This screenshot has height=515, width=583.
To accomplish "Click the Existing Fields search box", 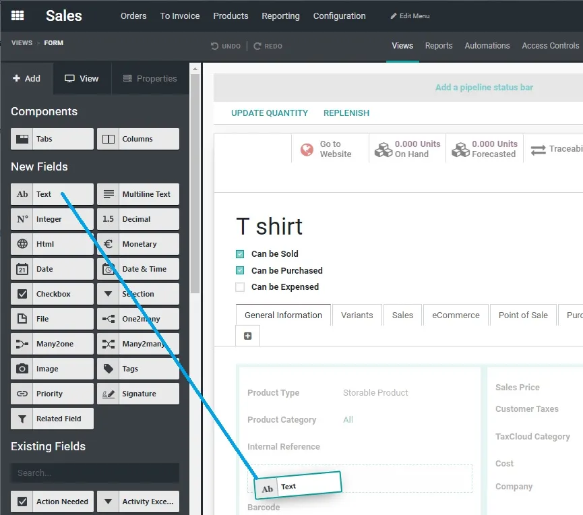I will 95,473.
